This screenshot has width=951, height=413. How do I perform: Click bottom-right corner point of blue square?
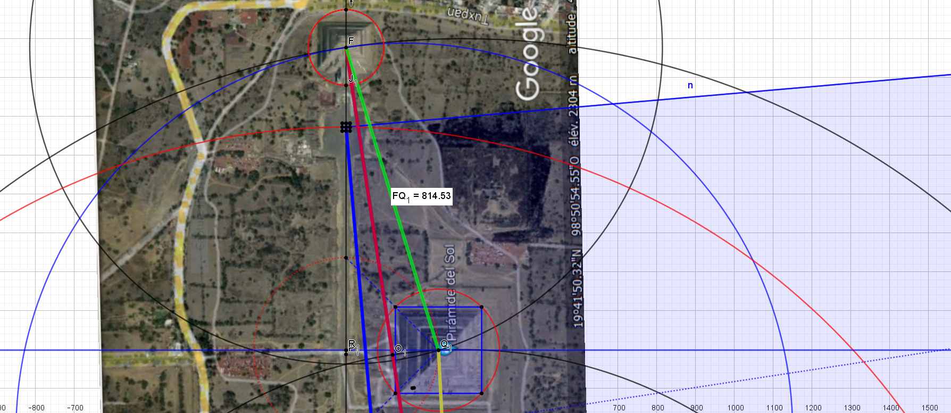(481, 393)
